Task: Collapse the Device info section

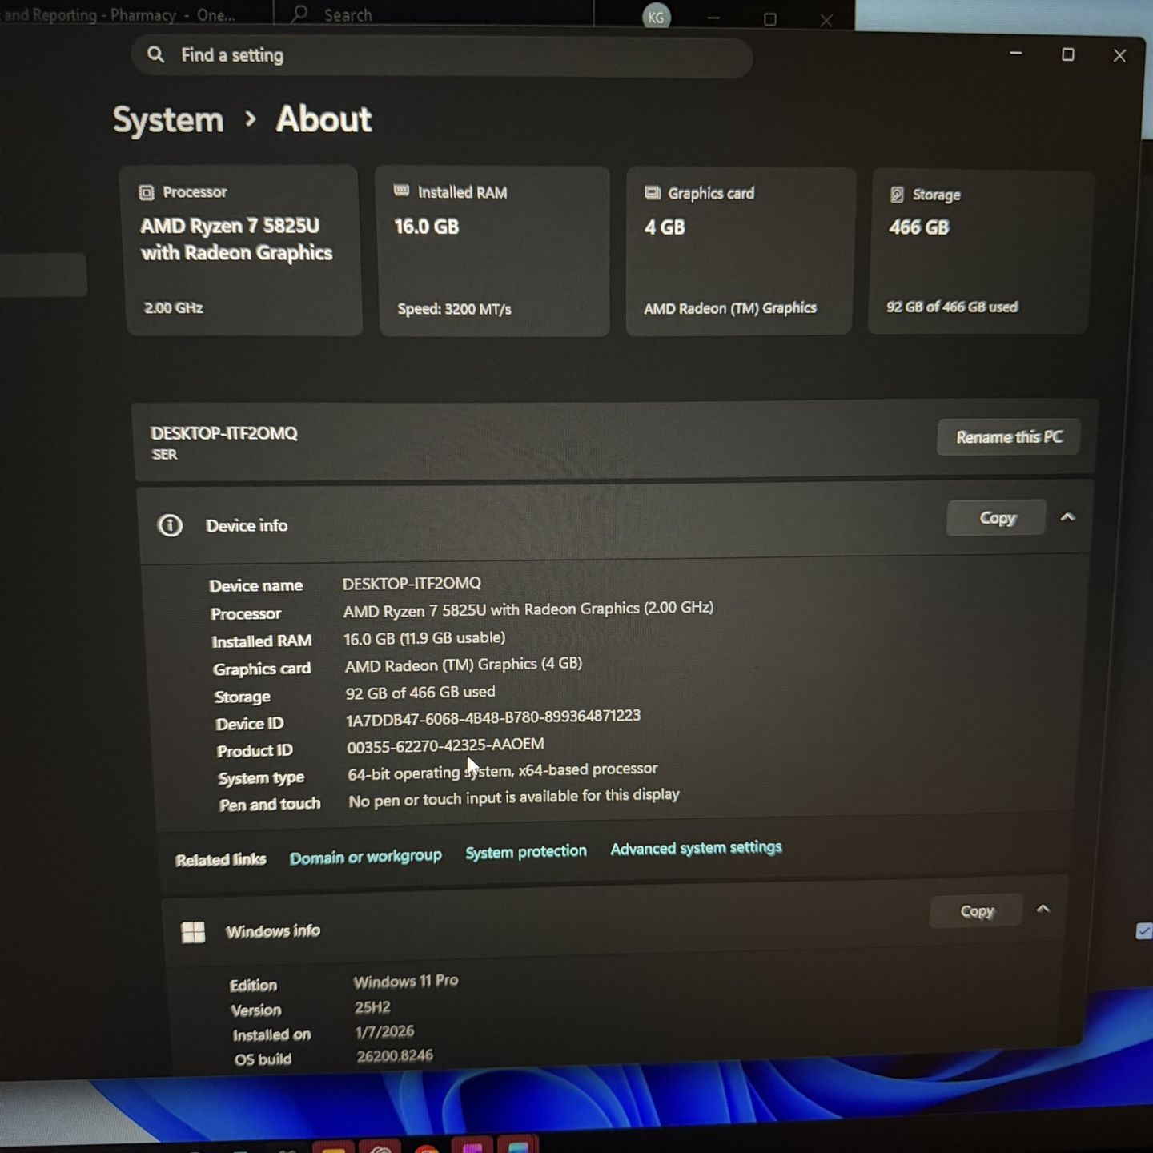Action: point(1067,517)
